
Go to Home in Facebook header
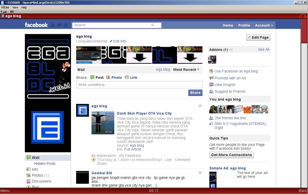[x=228, y=25]
